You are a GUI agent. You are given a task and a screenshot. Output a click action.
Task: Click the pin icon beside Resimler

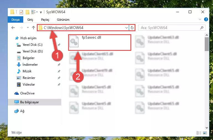(59, 78)
